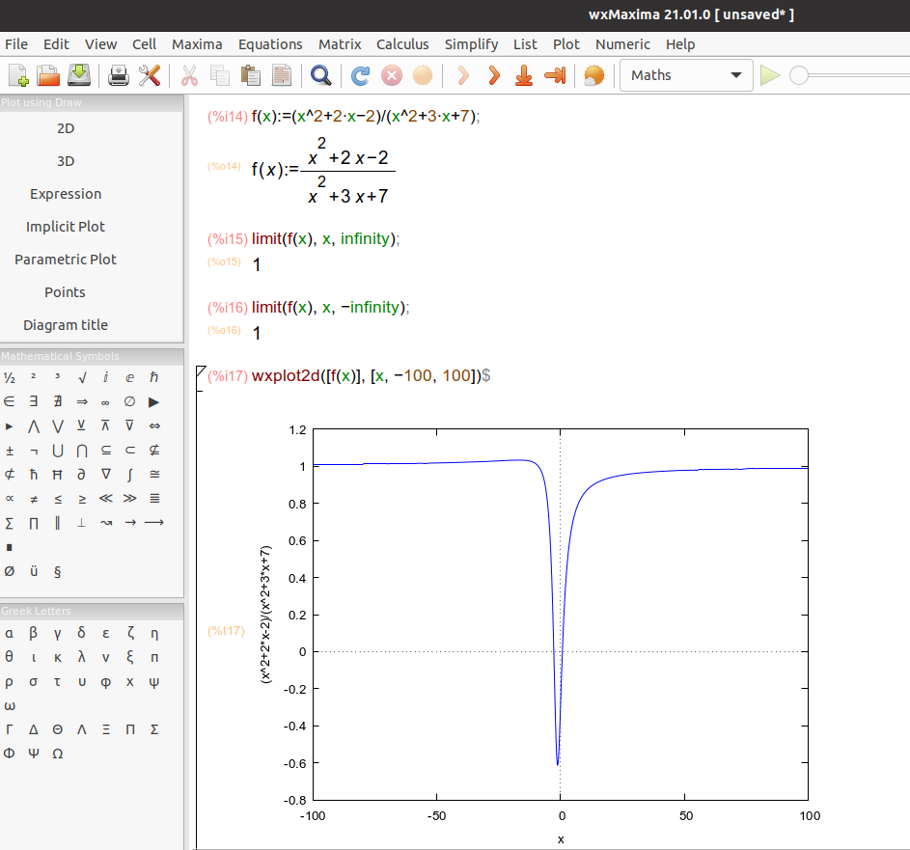Open the Implicit Plot dialog

tap(66, 226)
